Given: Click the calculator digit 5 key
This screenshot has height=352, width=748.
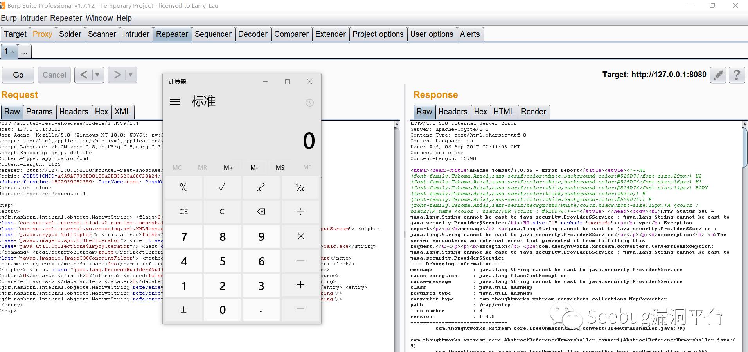Looking at the screenshot, I should 222,261.
